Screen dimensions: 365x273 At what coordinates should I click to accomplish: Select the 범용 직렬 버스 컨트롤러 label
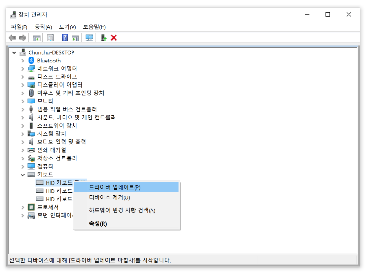tap(67, 109)
